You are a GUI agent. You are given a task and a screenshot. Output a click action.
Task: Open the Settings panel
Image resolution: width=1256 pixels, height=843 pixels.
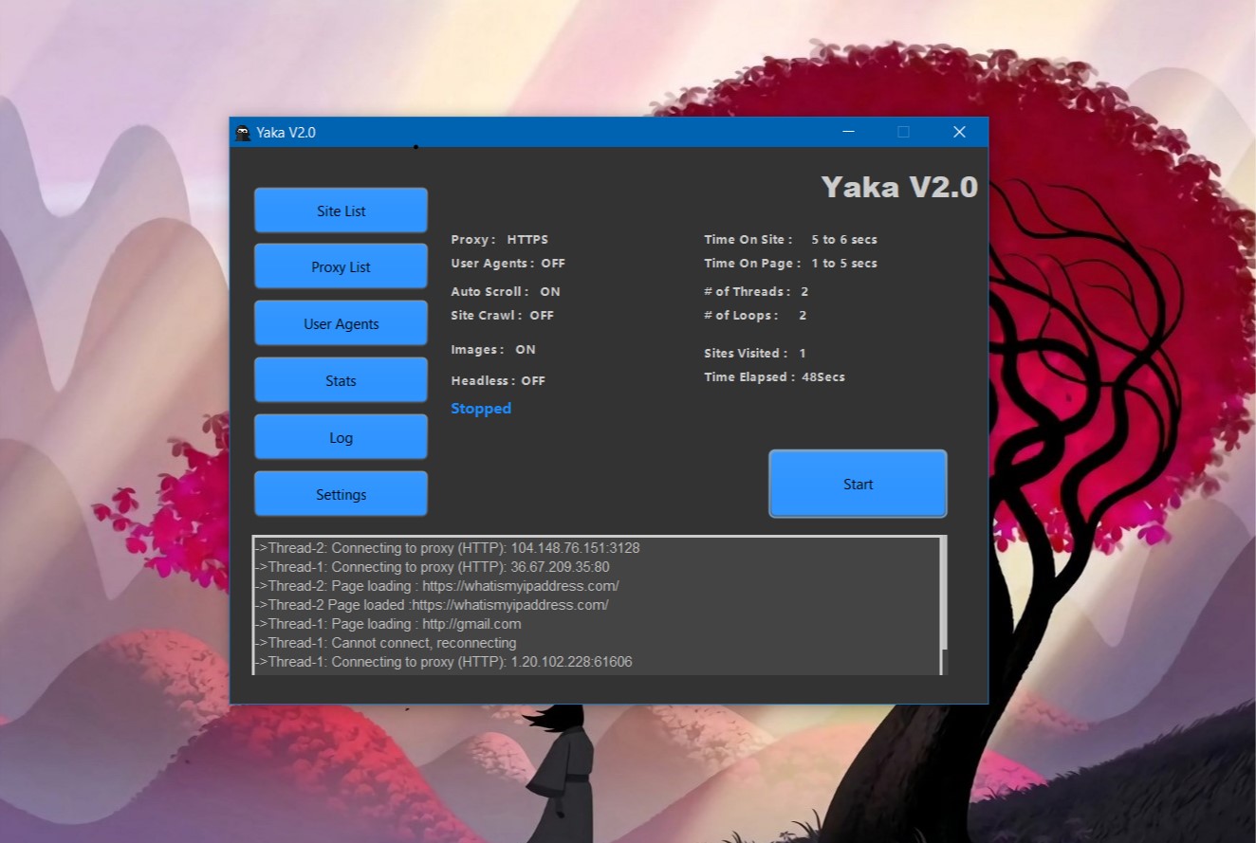click(x=341, y=494)
